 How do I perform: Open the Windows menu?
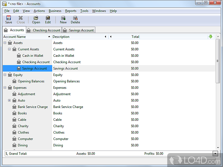pos(99,11)
